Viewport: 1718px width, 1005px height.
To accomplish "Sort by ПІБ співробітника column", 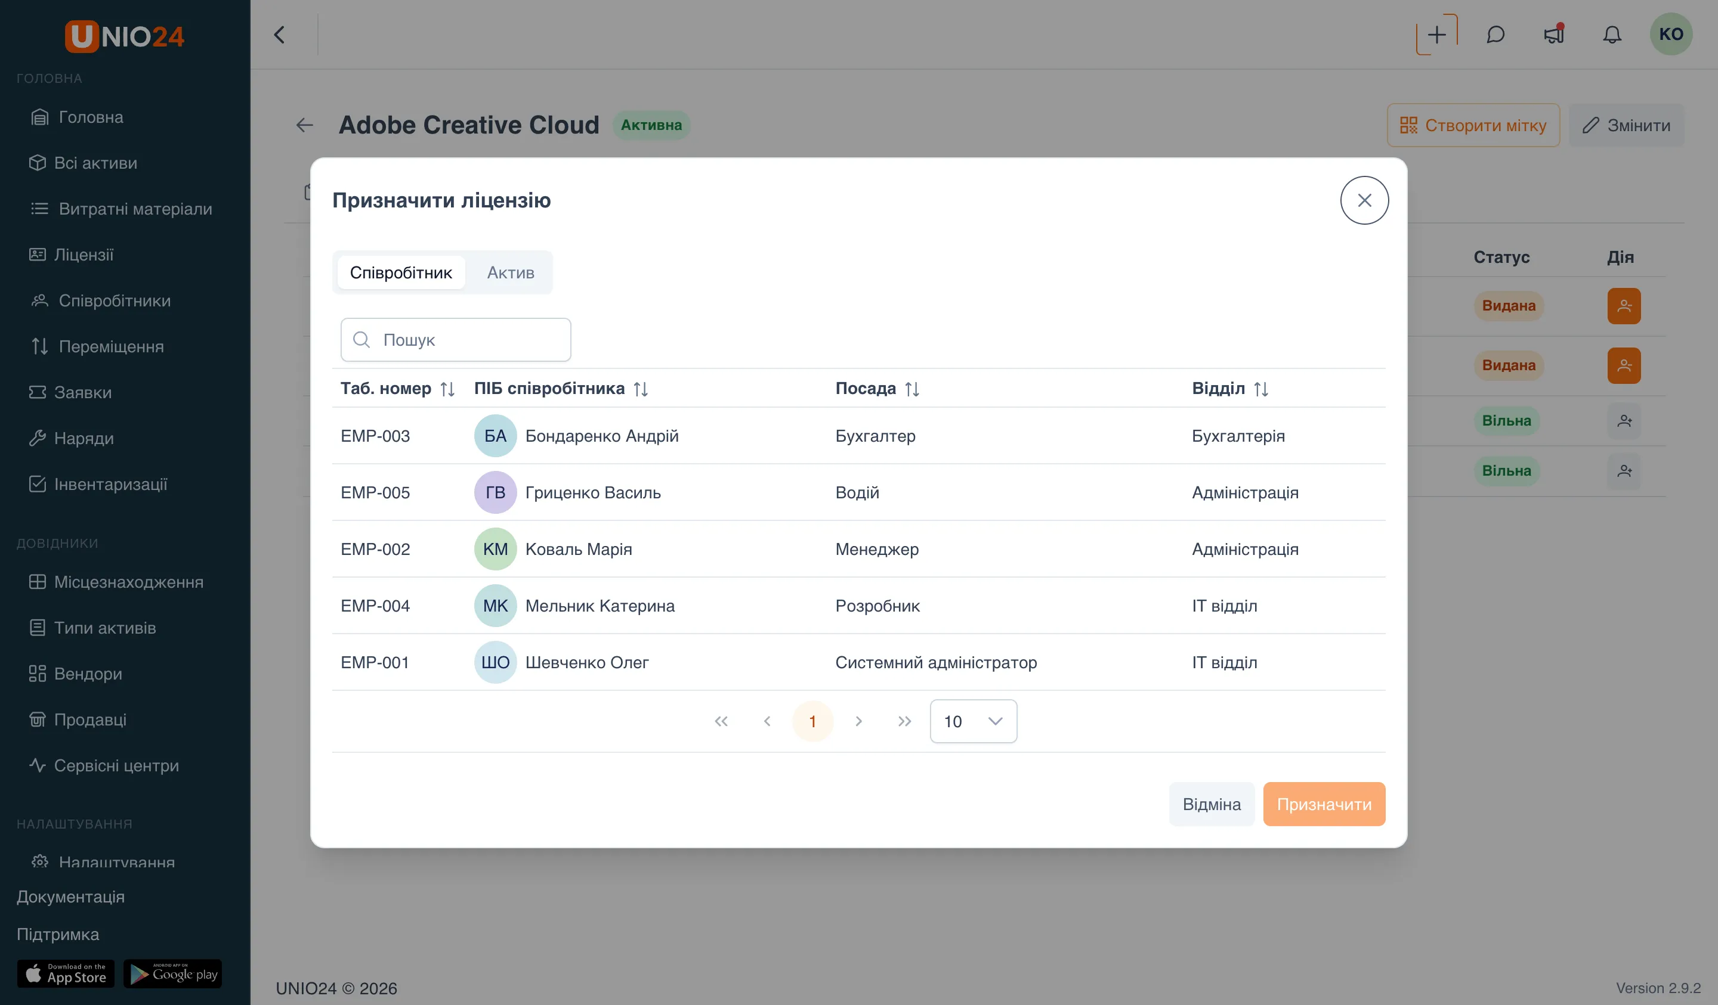I will pos(561,389).
